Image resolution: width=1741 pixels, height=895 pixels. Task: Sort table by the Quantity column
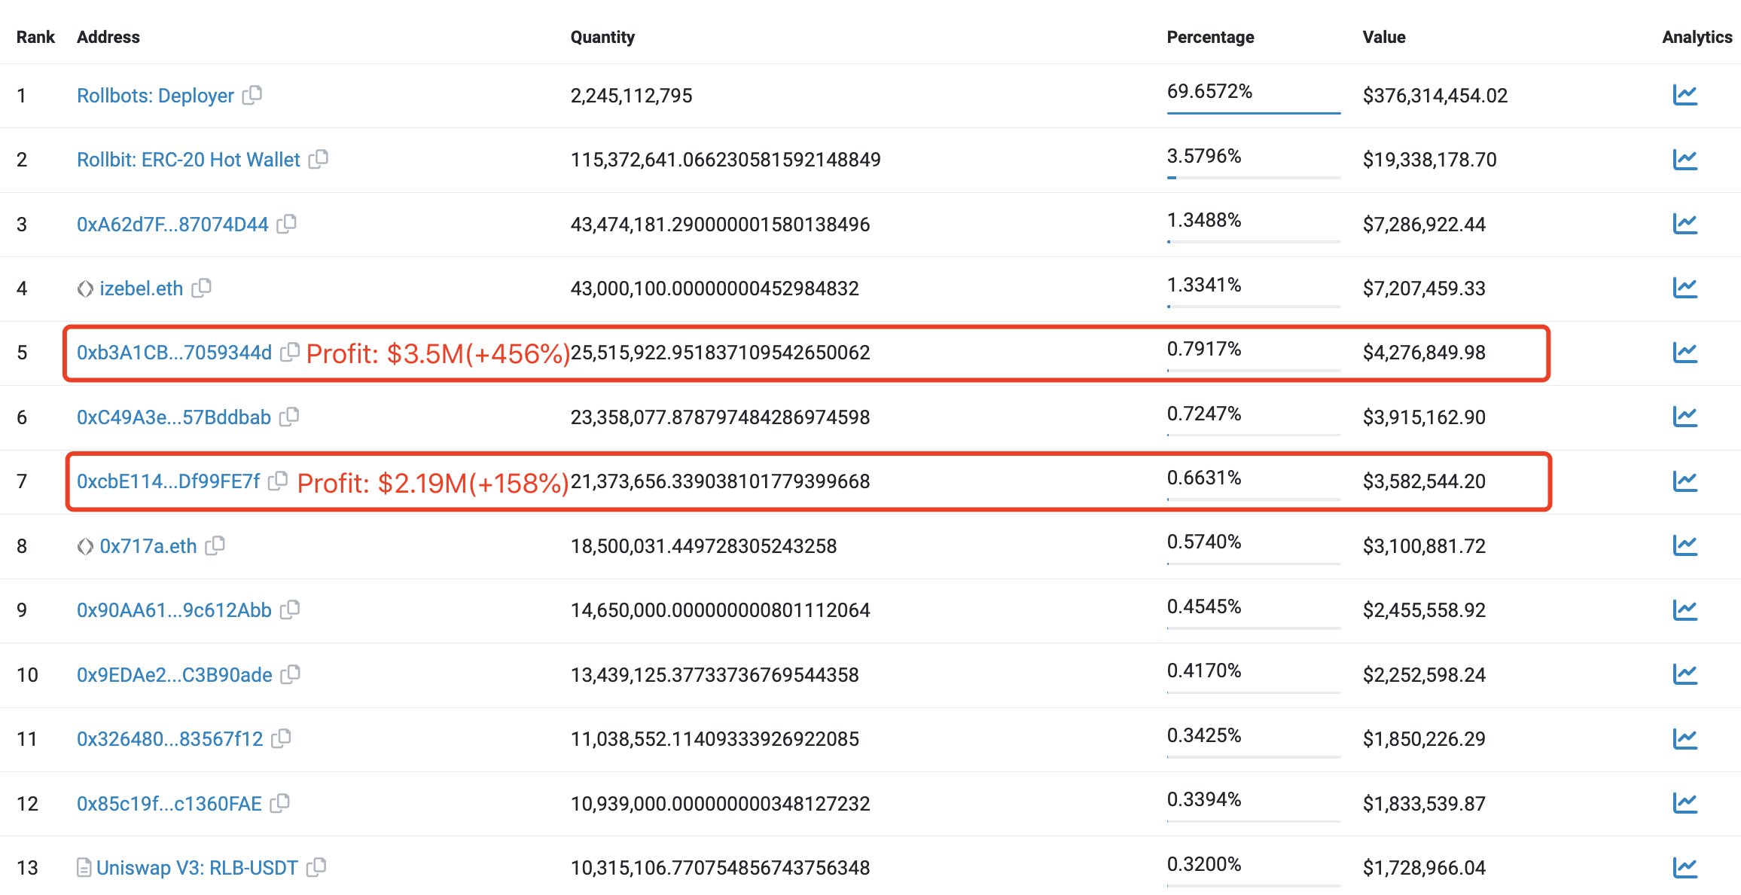[x=603, y=36]
